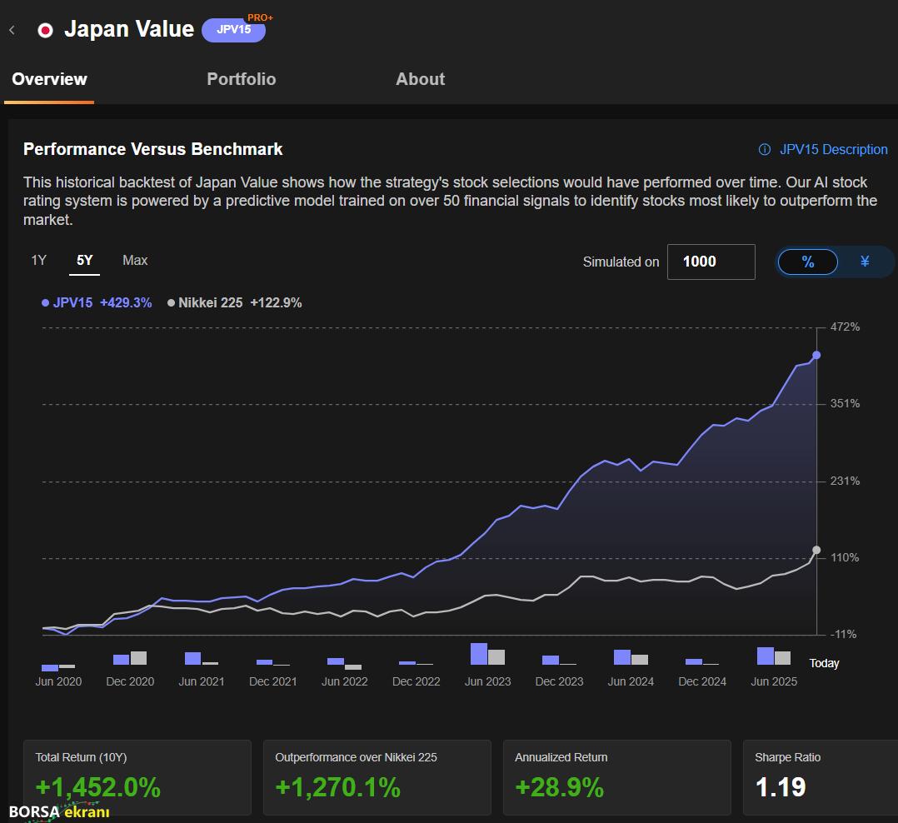Click the Nikkei 225 line endpoint marker
This screenshot has height=823, width=898.
coord(816,550)
